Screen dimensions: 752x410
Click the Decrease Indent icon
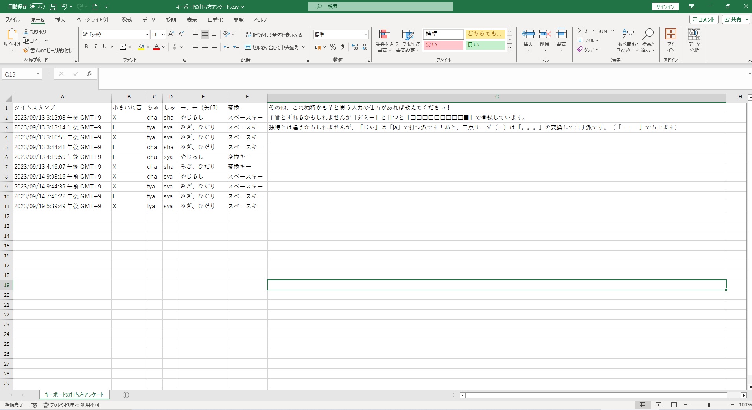tap(227, 47)
